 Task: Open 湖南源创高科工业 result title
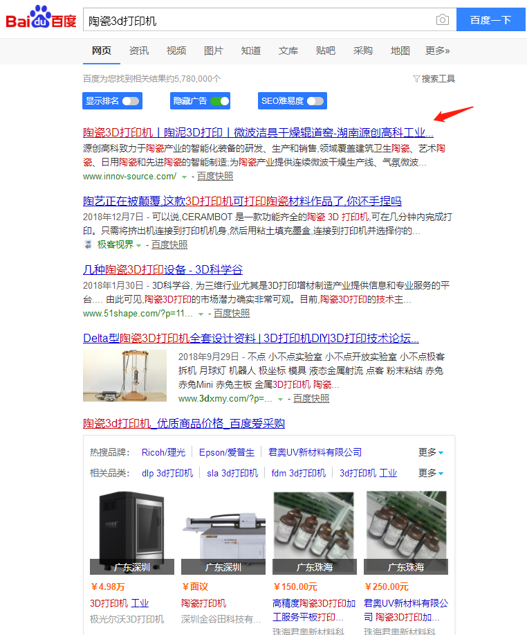pyautogui.click(x=258, y=132)
